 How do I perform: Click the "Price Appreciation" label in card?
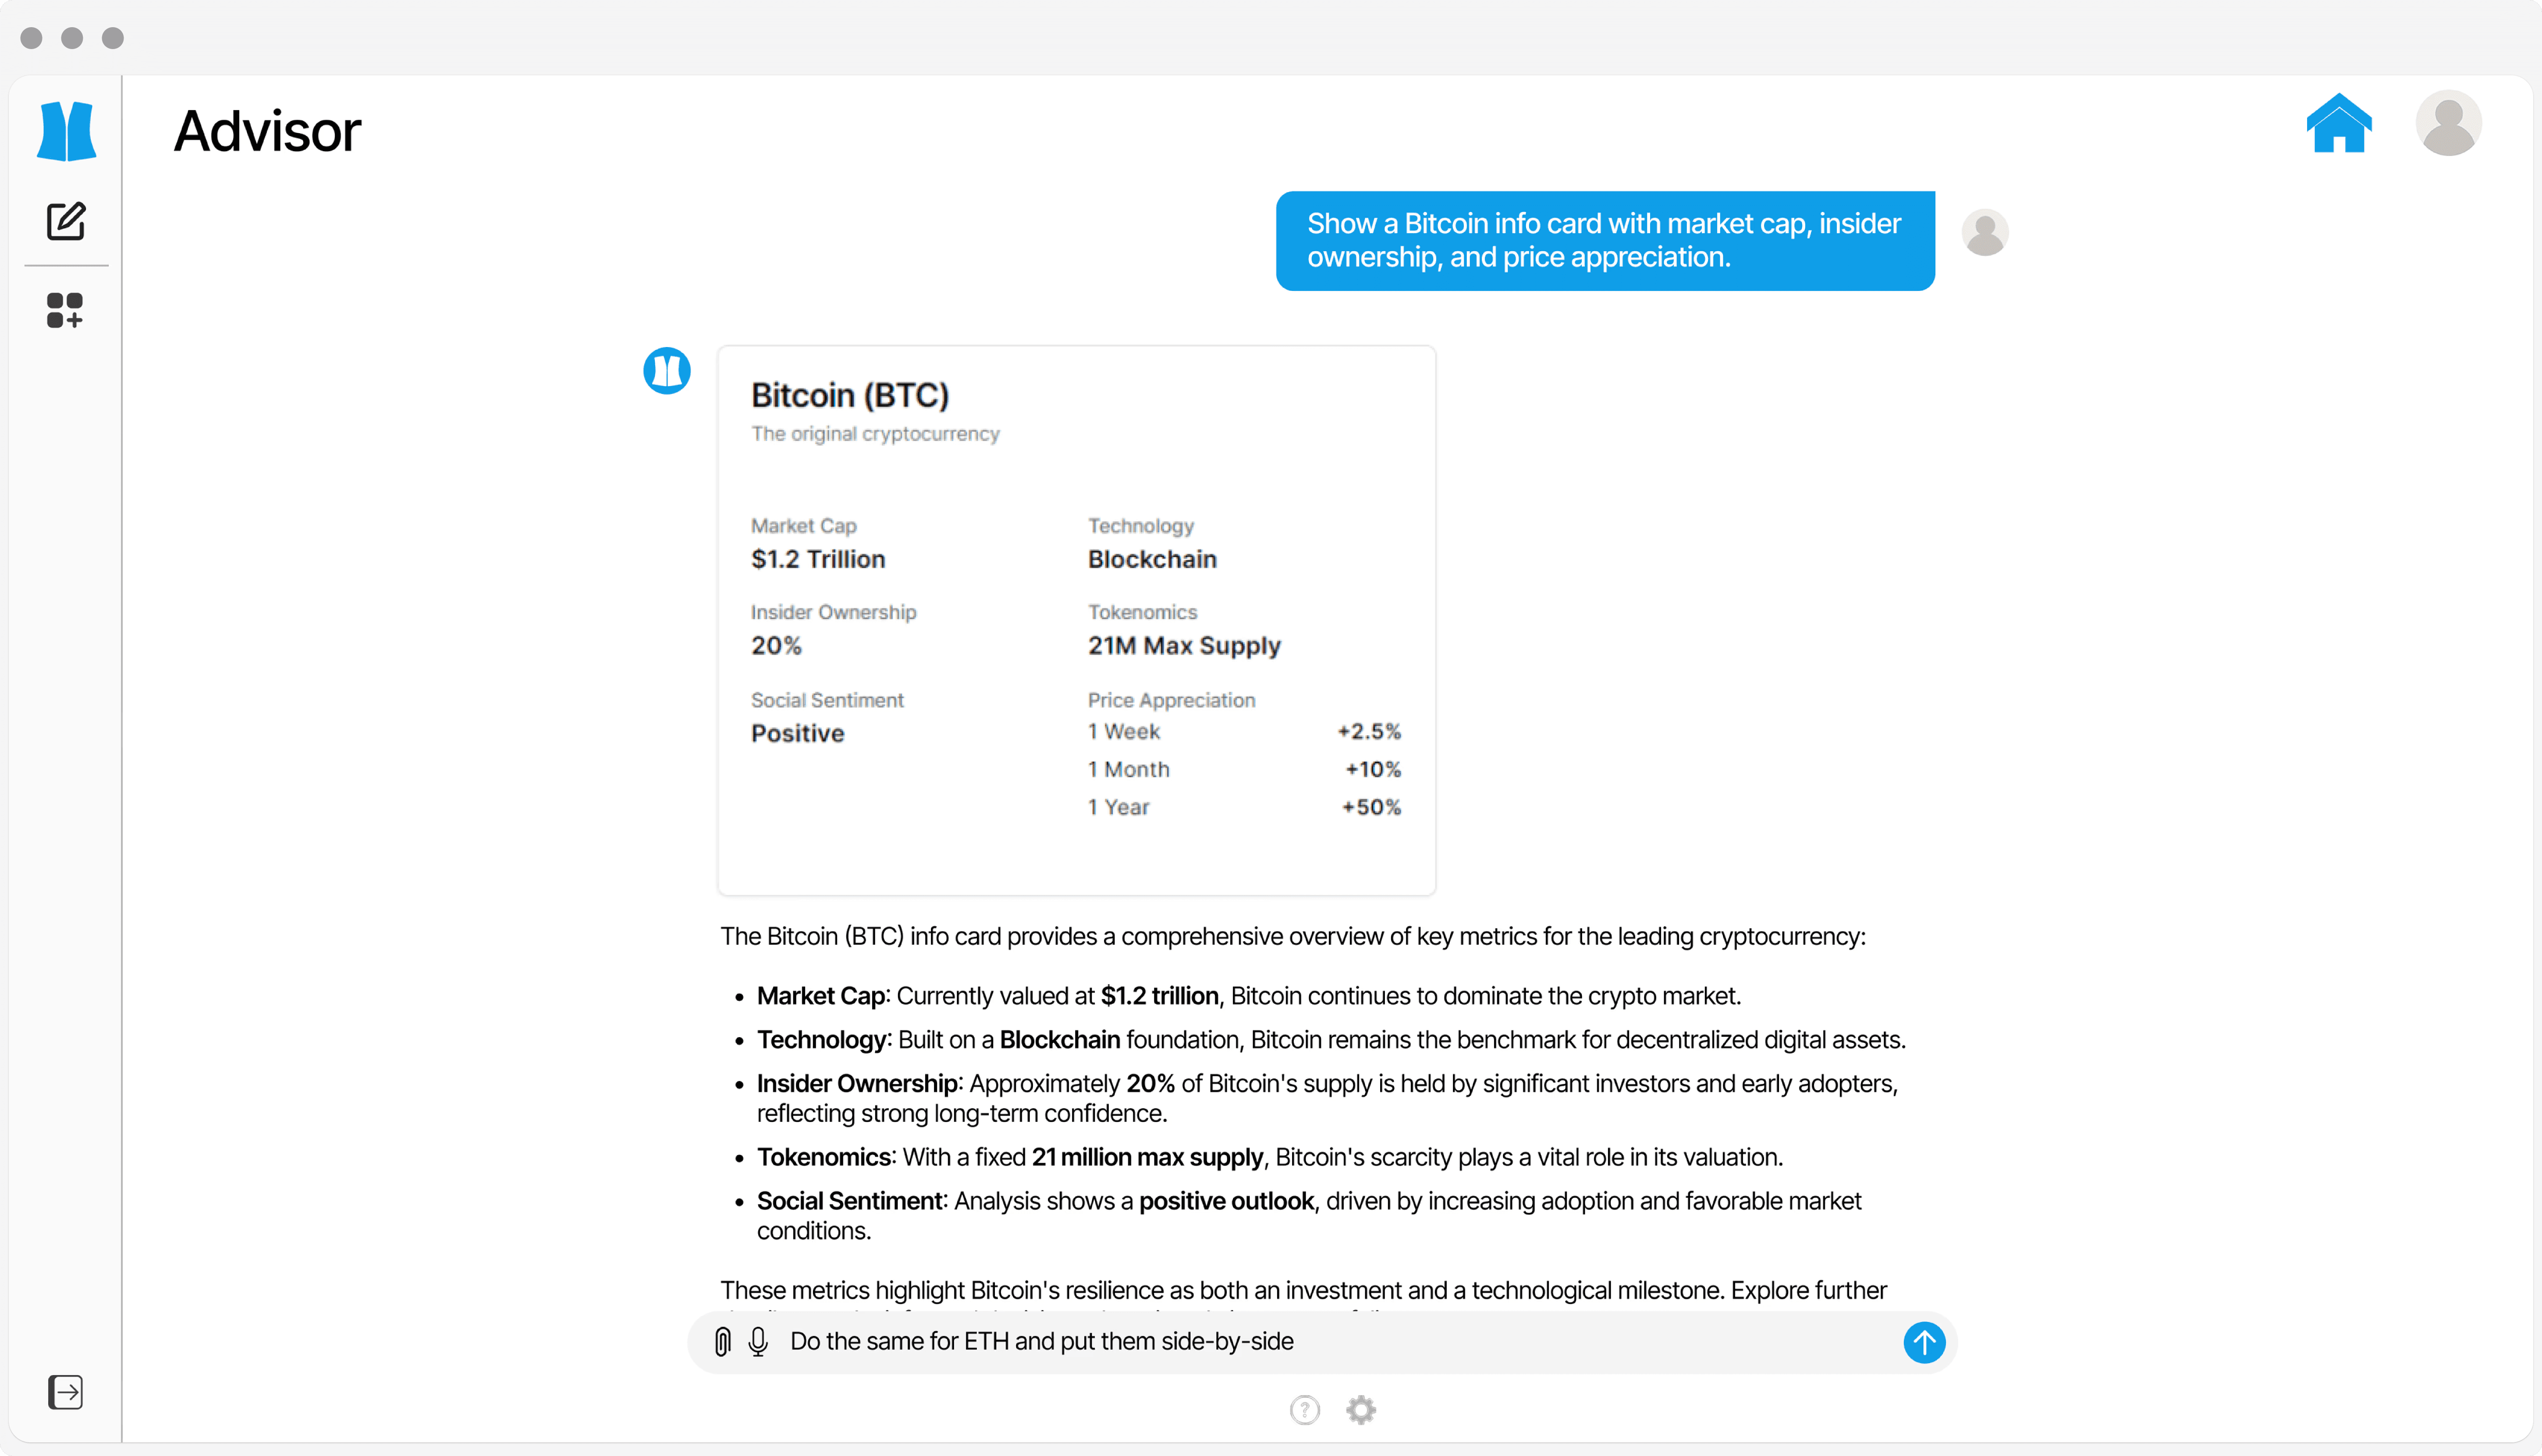(x=1171, y=700)
